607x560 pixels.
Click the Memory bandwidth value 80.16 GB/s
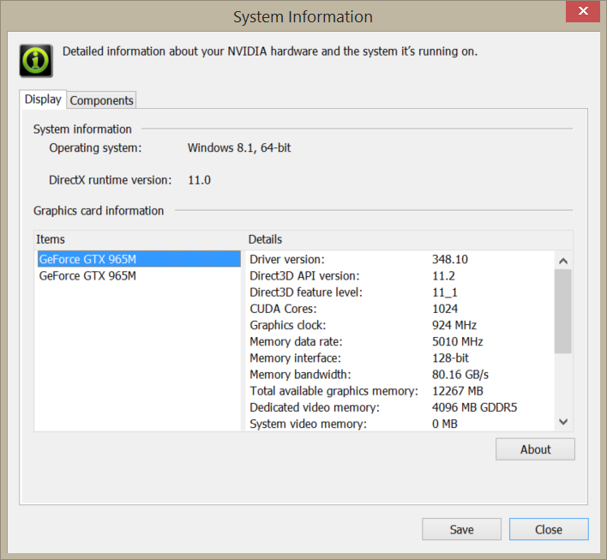pos(460,375)
